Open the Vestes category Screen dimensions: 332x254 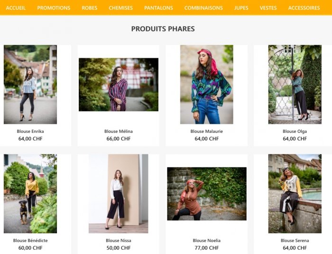click(268, 8)
